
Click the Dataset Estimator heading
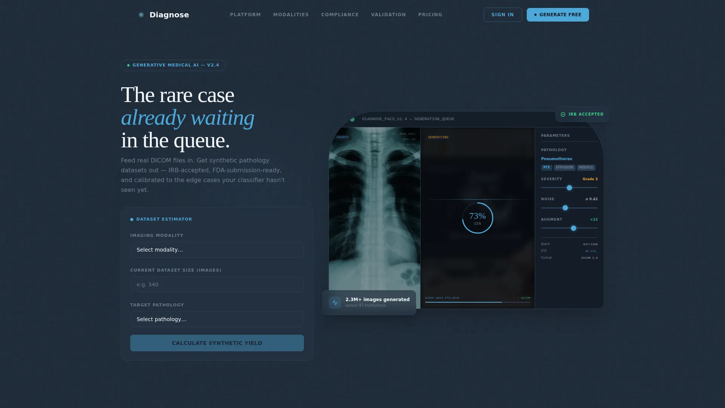coord(164,219)
